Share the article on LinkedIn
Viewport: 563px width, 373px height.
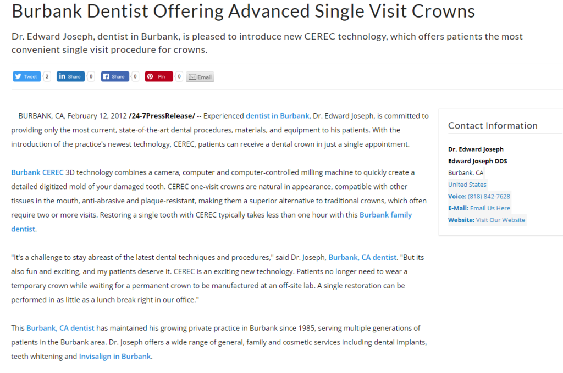click(70, 77)
